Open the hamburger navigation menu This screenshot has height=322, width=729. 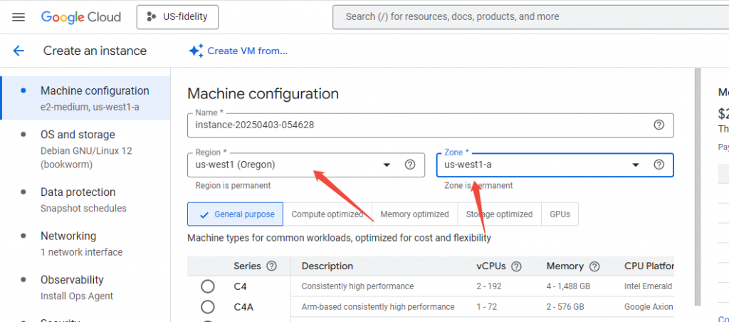coord(19,16)
